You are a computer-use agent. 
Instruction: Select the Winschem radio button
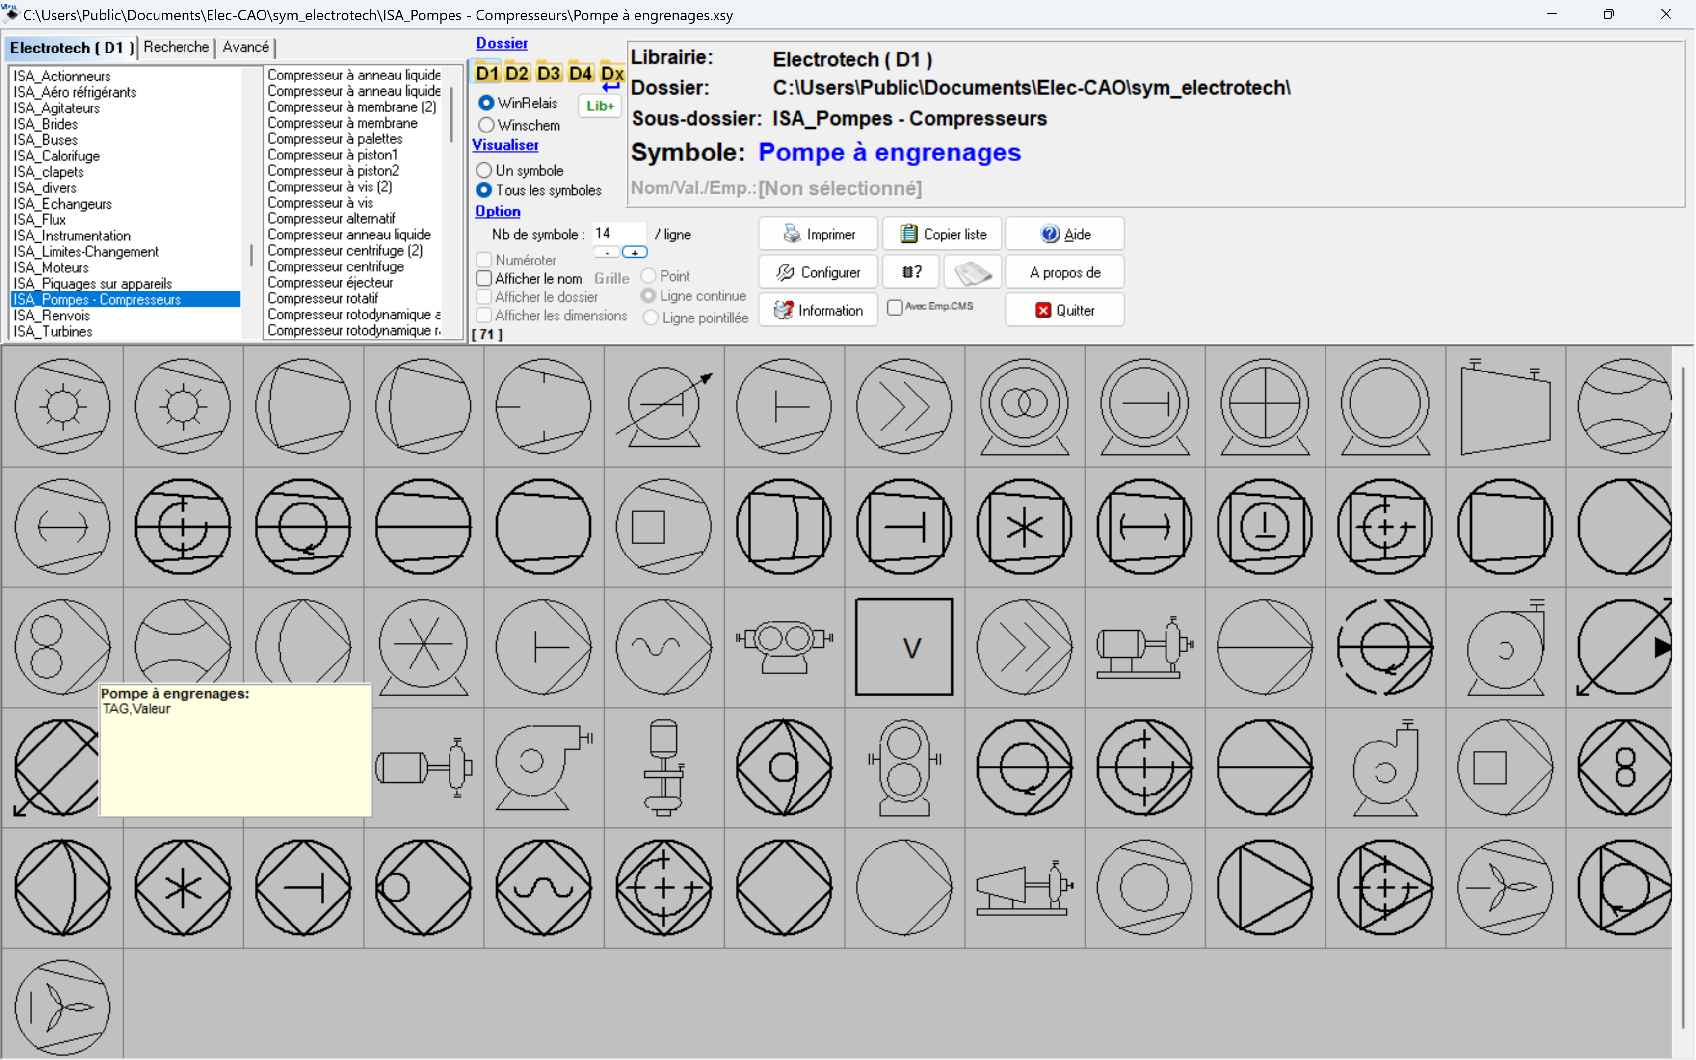click(486, 126)
